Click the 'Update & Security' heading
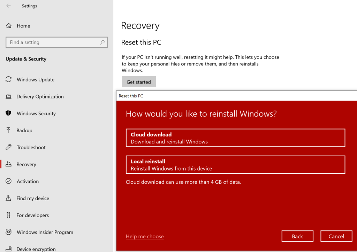This screenshot has height=252, width=357. [26, 59]
